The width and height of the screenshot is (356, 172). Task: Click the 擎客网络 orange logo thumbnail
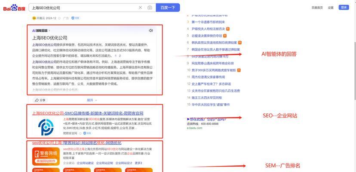46,157
